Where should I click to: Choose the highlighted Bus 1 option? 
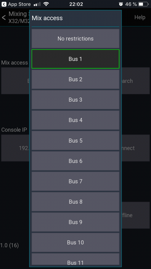tap(76, 59)
